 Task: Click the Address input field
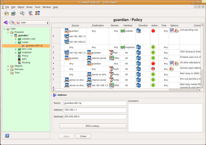click(95, 110)
